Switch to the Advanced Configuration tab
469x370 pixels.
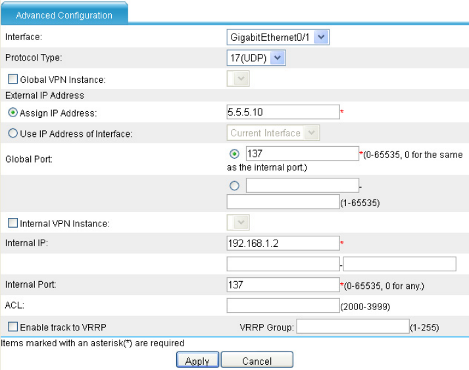(64, 14)
